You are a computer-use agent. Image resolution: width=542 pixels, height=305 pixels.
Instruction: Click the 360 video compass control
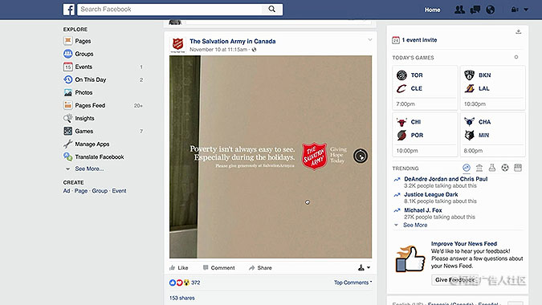361,157
